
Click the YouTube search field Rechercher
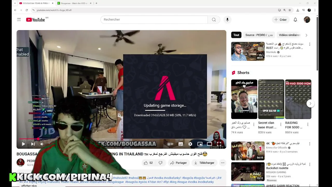point(154,19)
